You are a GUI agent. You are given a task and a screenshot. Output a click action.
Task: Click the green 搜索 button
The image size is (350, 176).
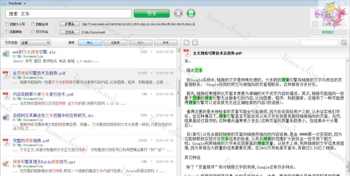coord(152,14)
